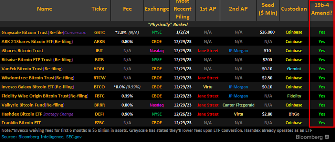The width and height of the screenshot is (335, 142).
Task: Click NYSE in the Grayscale row
Action: (157, 33)
